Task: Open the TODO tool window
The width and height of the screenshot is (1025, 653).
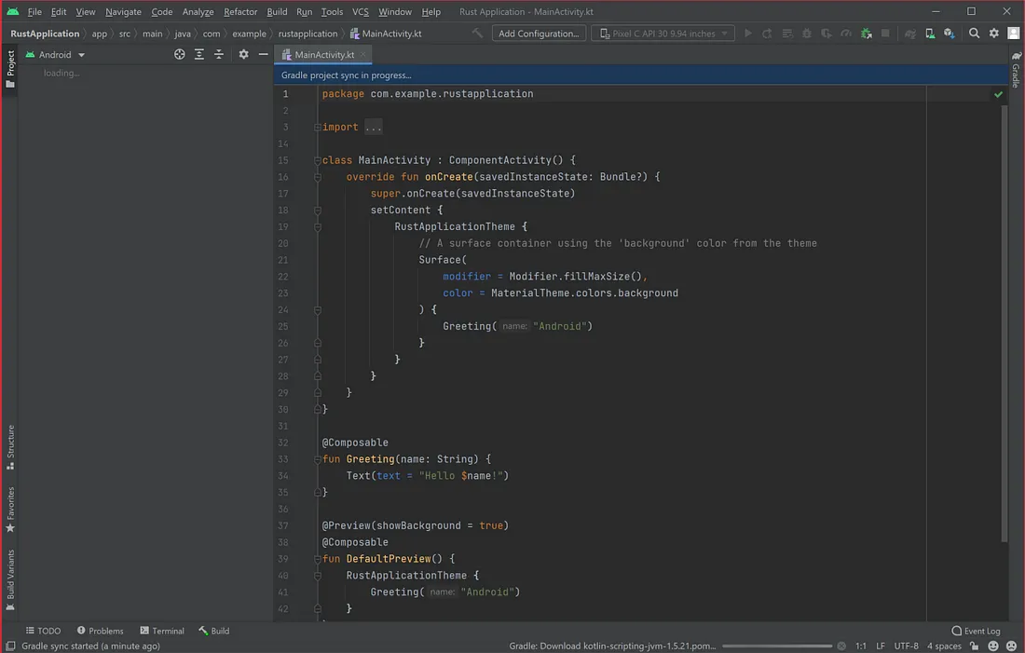Action: [x=43, y=631]
